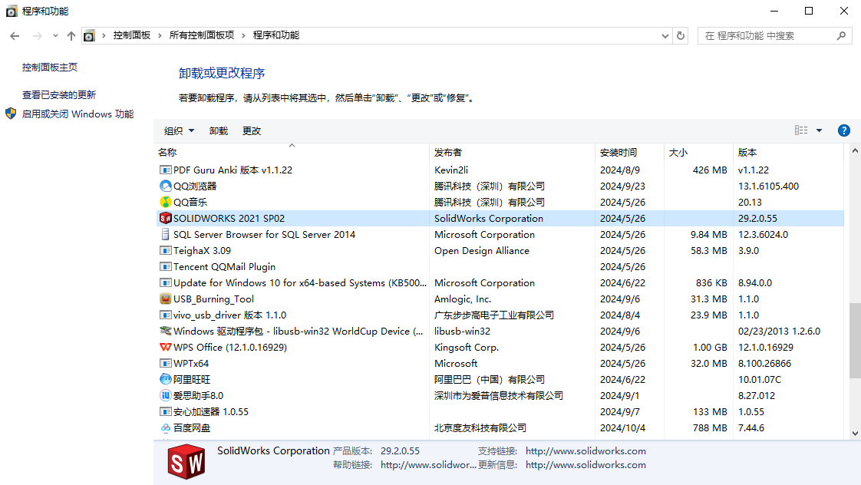This screenshot has width=861, height=485.
Task: Open the view options dropdown arrow
Action: tap(820, 130)
